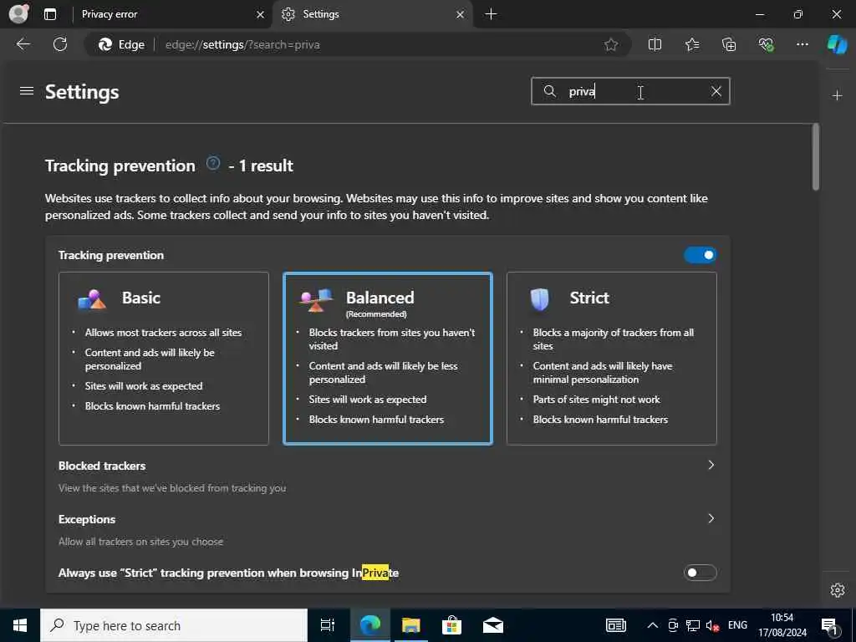Close the Settings tab
This screenshot has width=856, height=642.
click(x=461, y=15)
